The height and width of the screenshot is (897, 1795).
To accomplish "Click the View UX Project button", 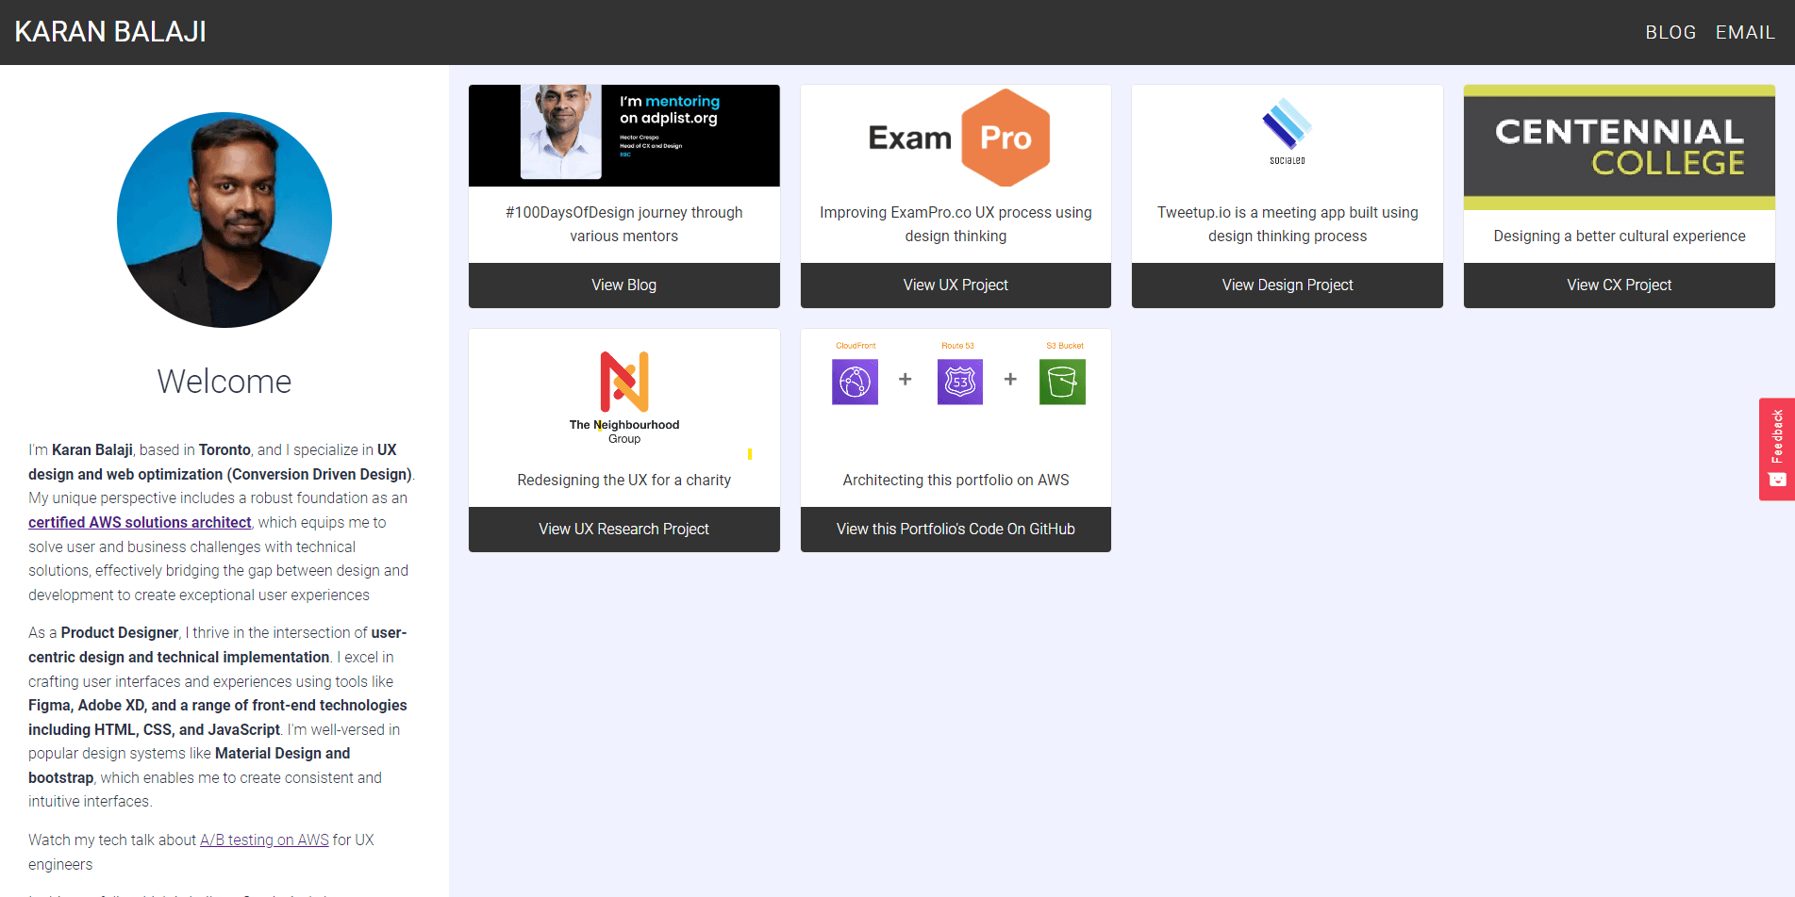I will 955,285.
